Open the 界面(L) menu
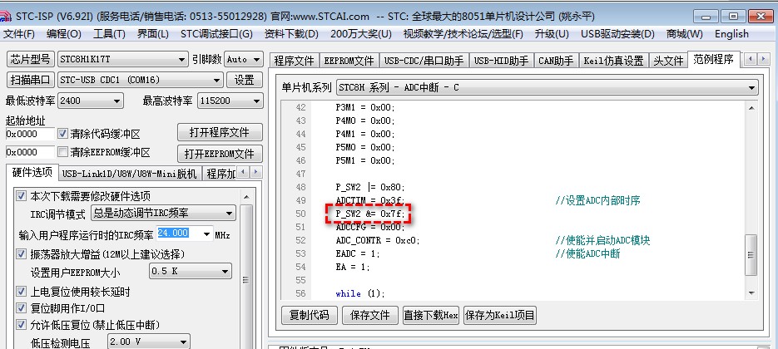This screenshot has height=349, width=778. coord(153,34)
